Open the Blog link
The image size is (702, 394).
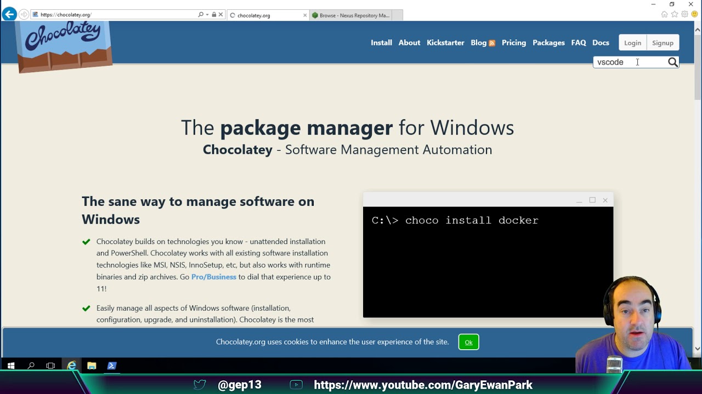point(478,43)
